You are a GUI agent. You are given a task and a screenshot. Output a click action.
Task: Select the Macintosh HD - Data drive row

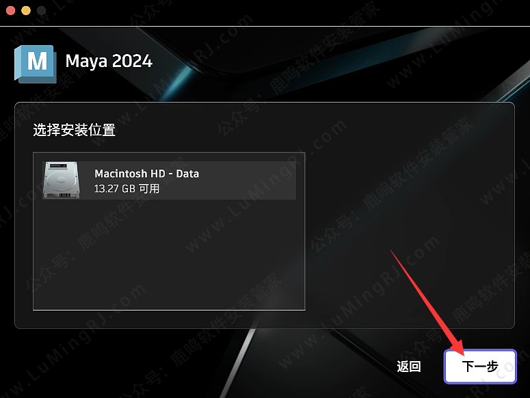point(169,181)
